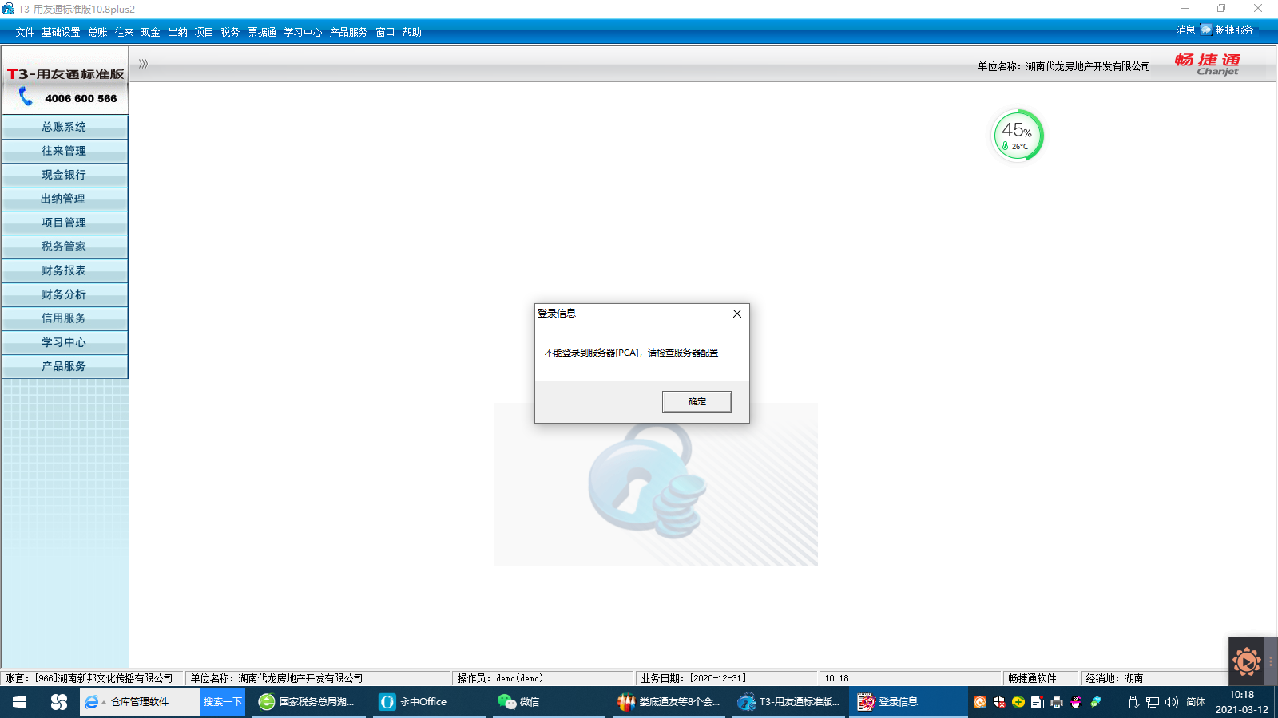Open the 票据通 menu

(x=262, y=32)
